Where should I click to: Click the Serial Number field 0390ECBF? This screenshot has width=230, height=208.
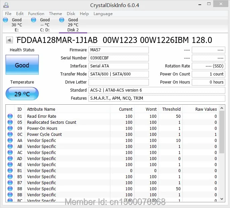[119, 58]
